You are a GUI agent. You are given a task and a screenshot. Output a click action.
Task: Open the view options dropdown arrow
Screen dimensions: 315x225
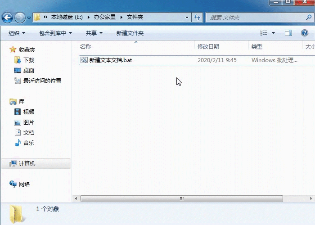pyautogui.click(x=273, y=33)
